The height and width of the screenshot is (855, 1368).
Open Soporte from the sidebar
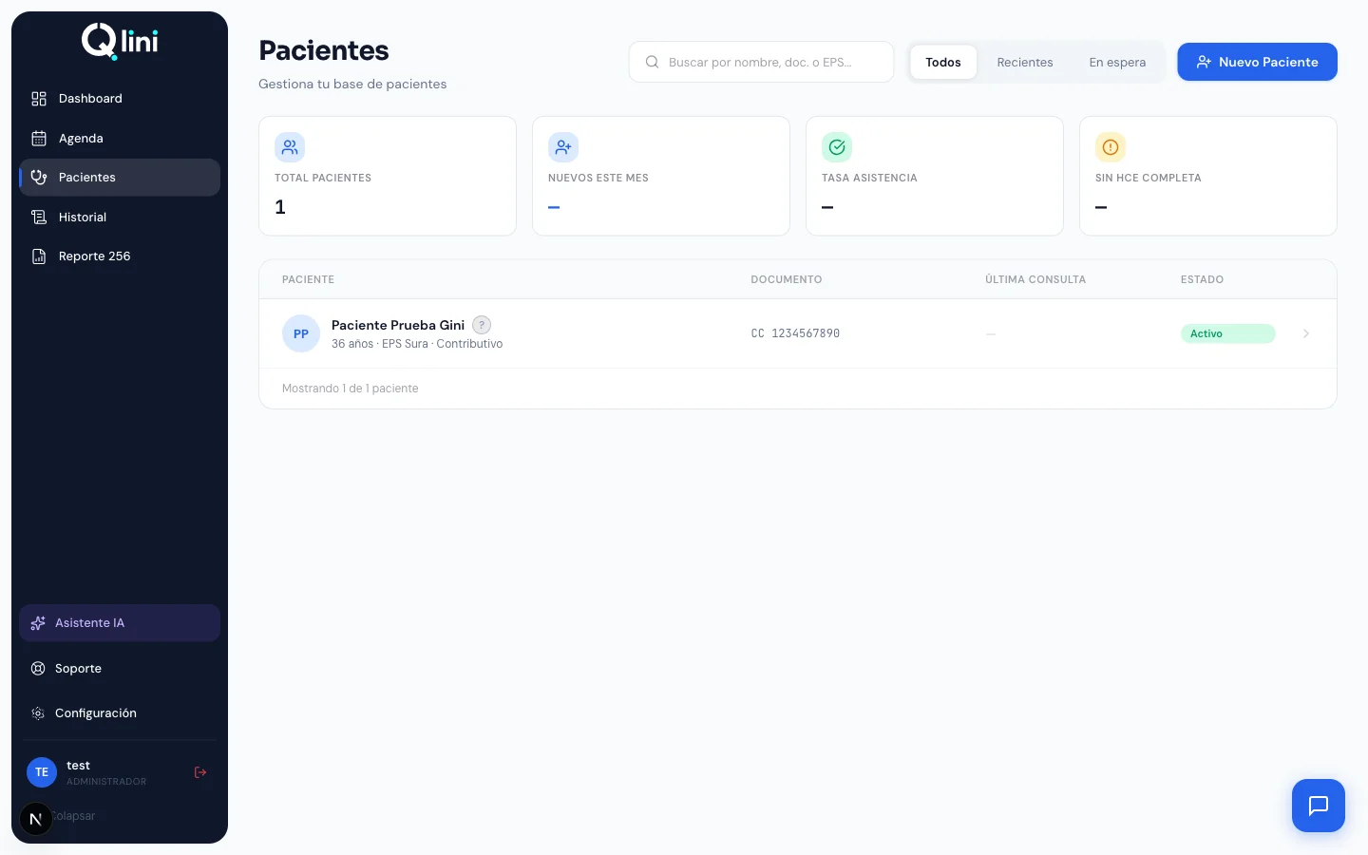click(120, 669)
